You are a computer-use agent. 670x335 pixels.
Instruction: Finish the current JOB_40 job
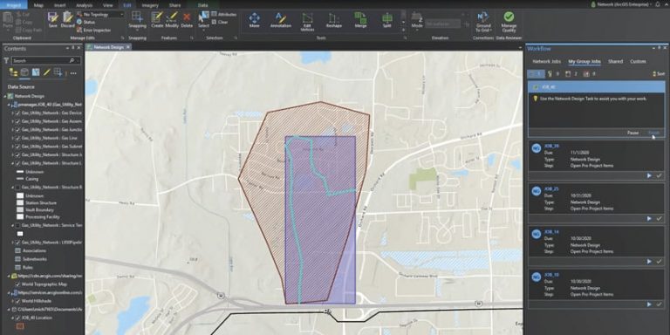pos(653,133)
